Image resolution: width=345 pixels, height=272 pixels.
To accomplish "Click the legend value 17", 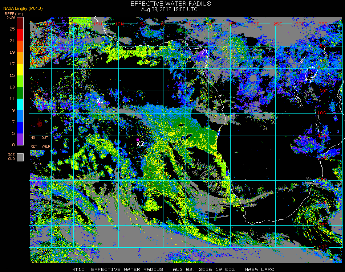I will pyautogui.click(x=12, y=64).
